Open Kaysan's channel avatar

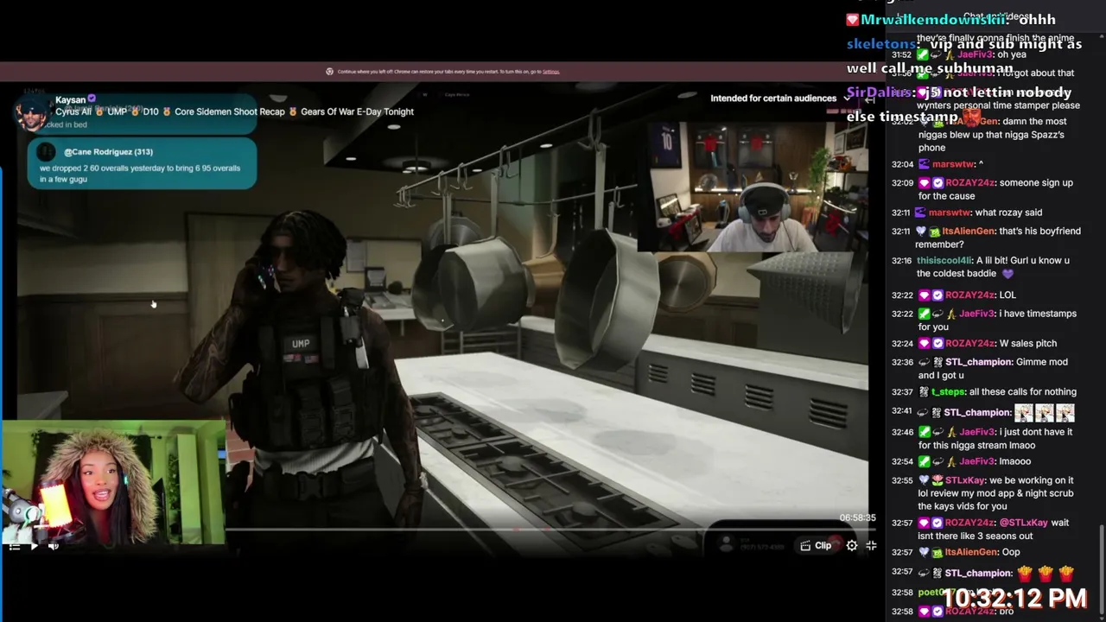[x=33, y=114]
